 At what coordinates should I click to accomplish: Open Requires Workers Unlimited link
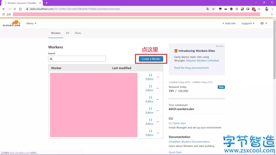point(202,61)
